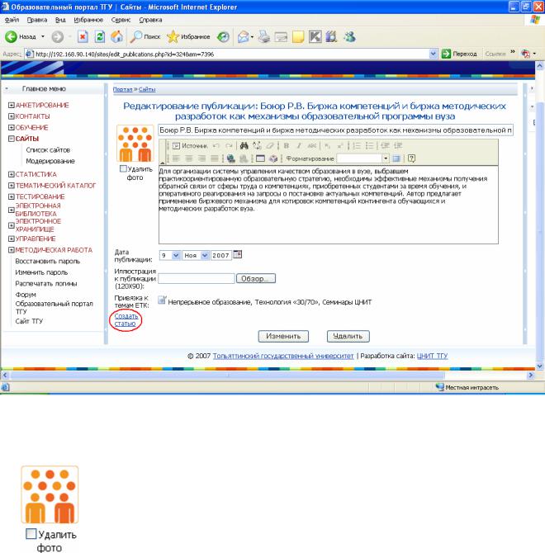Print the page using printer icon
The width and height of the screenshot is (545, 553).
point(264,36)
